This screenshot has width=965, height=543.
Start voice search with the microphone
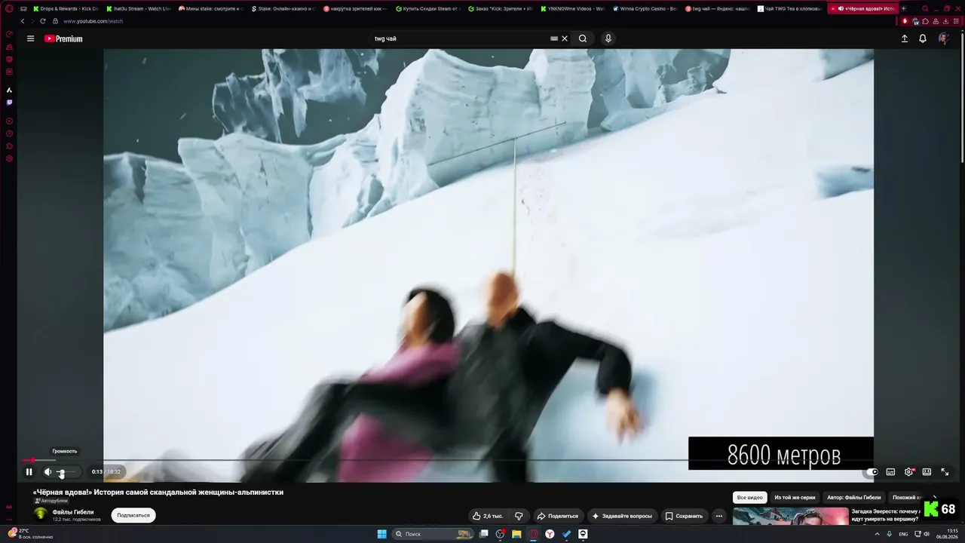click(x=608, y=38)
